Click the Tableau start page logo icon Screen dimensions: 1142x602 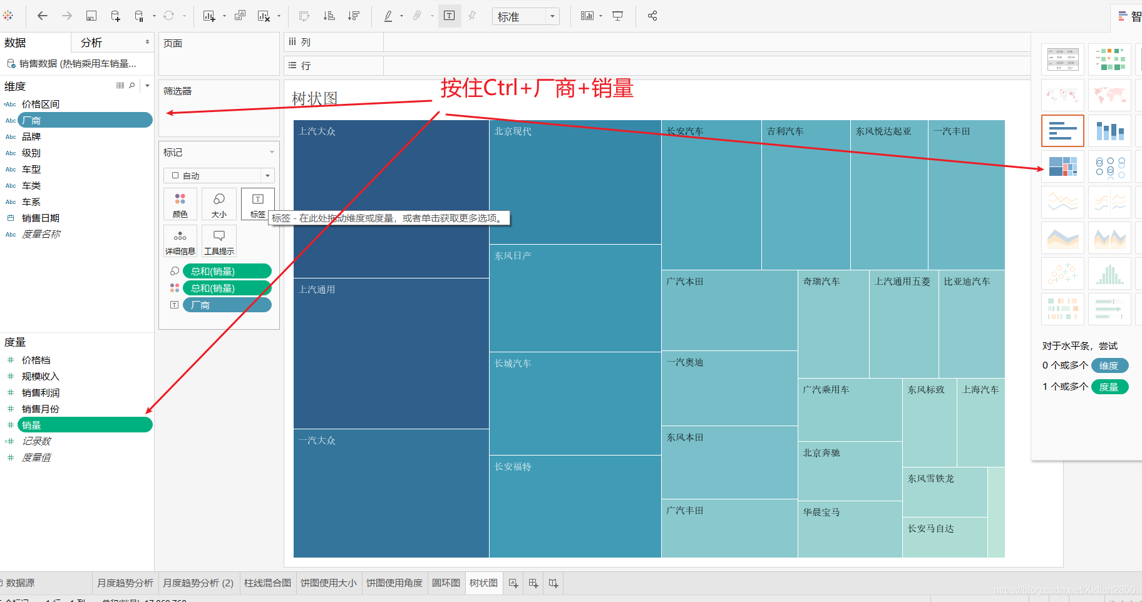click(x=8, y=16)
